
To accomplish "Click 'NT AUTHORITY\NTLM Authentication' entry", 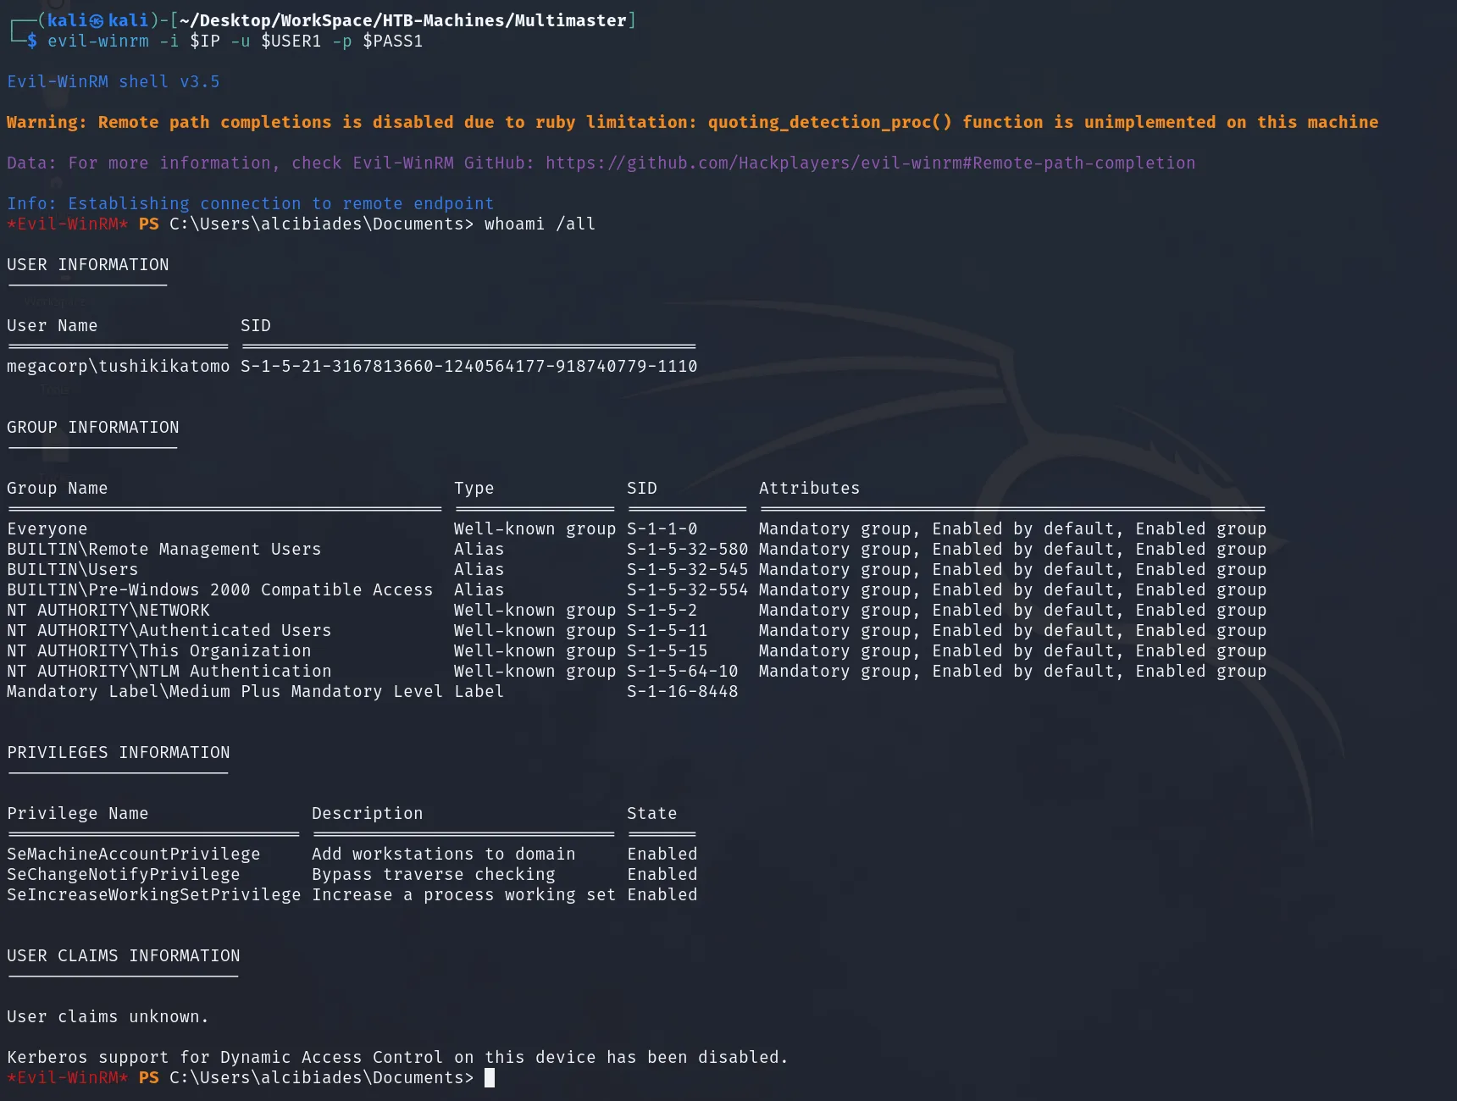I will pos(169,671).
